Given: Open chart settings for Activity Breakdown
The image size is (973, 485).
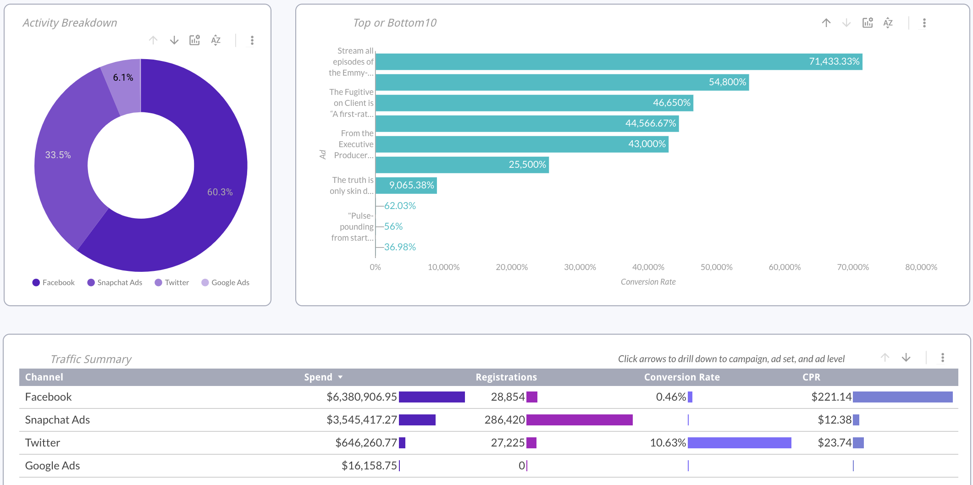Looking at the screenshot, I should [x=195, y=40].
